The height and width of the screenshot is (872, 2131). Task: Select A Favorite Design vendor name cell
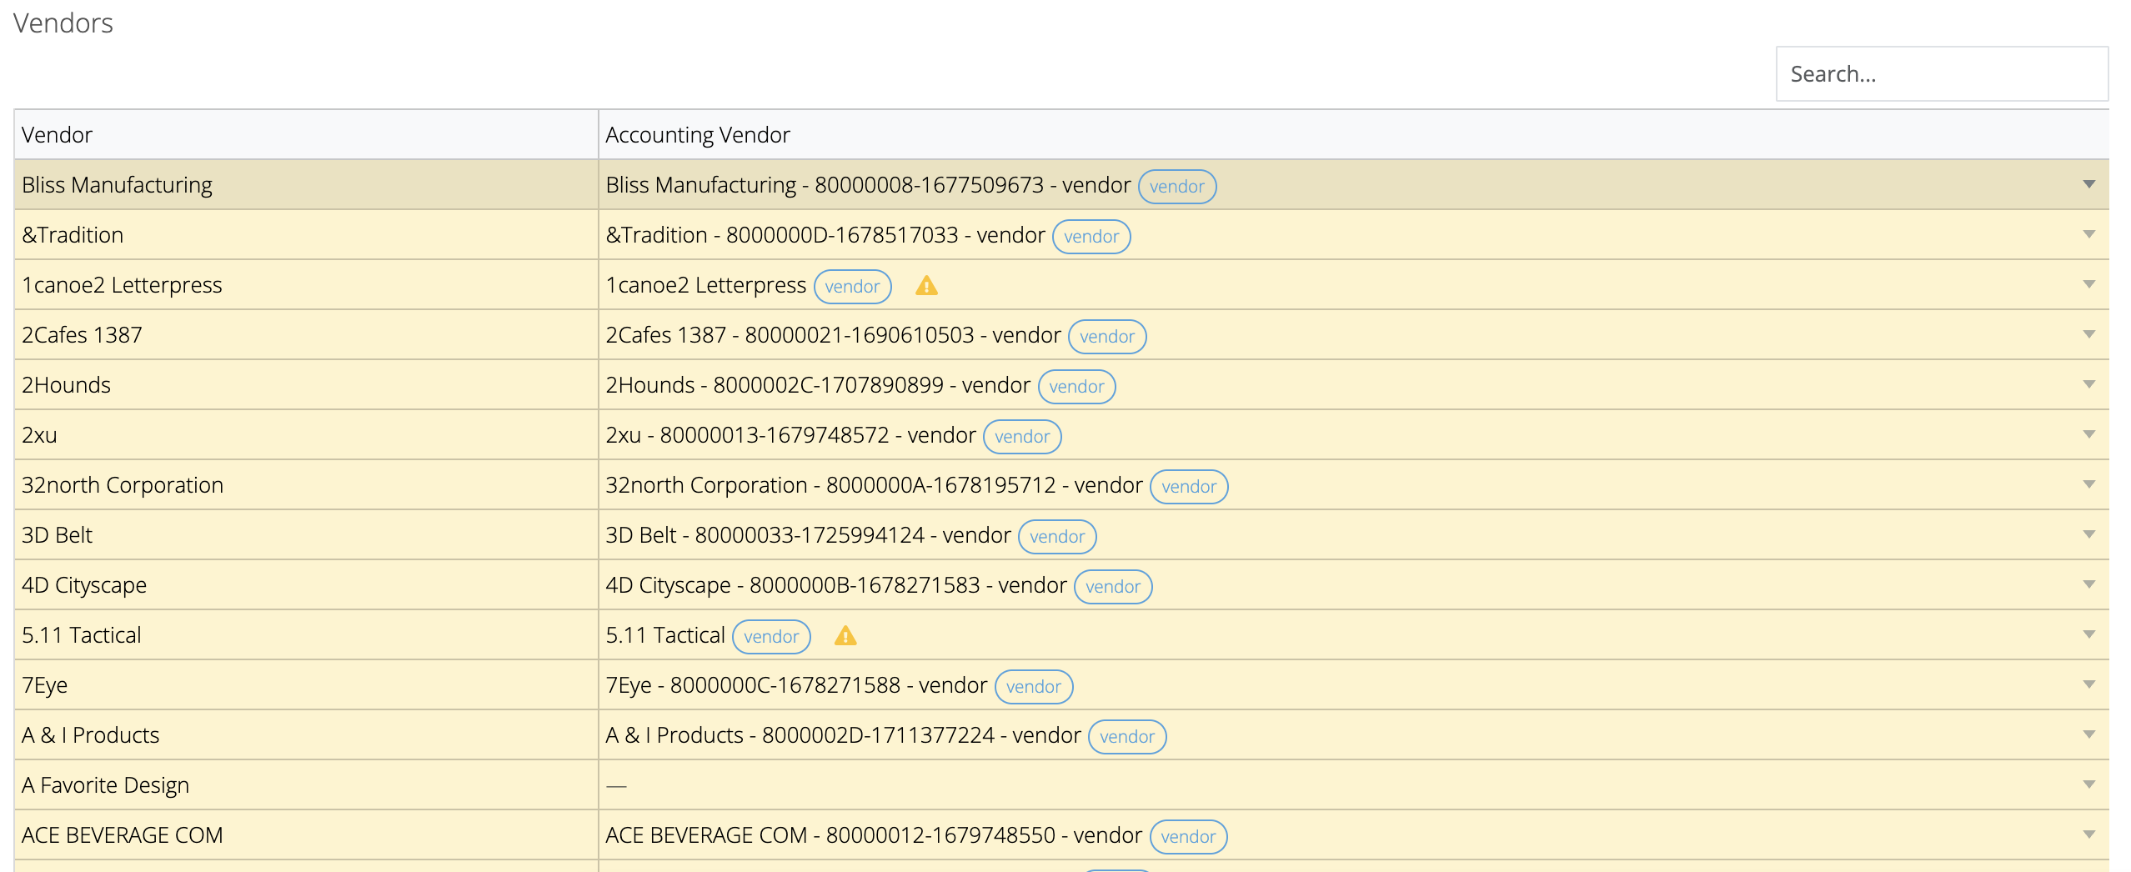(x=306, y=784)
